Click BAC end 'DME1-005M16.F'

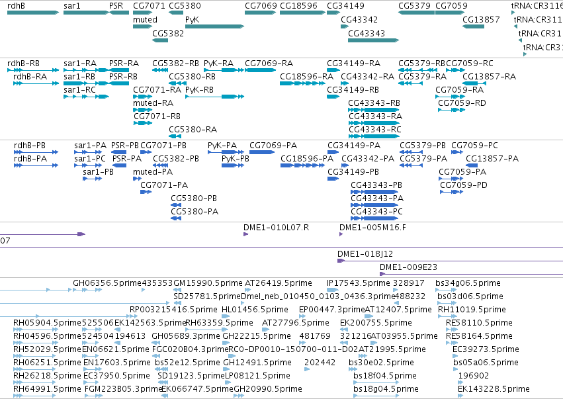[x=372, y=228]
